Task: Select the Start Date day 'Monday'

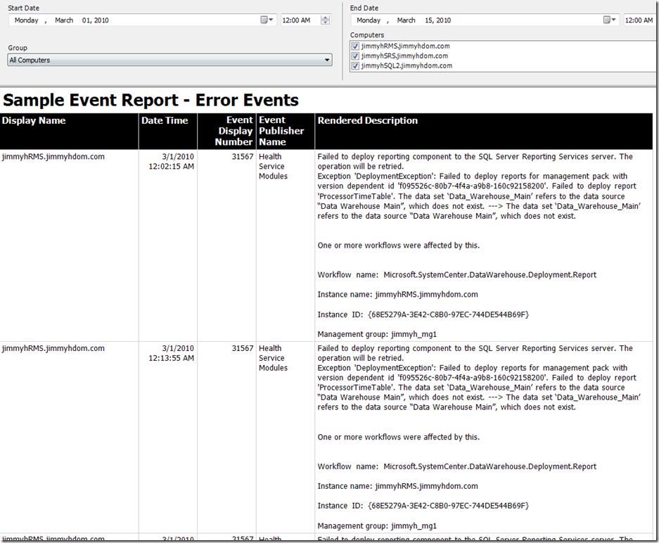Action: (27, 20)
